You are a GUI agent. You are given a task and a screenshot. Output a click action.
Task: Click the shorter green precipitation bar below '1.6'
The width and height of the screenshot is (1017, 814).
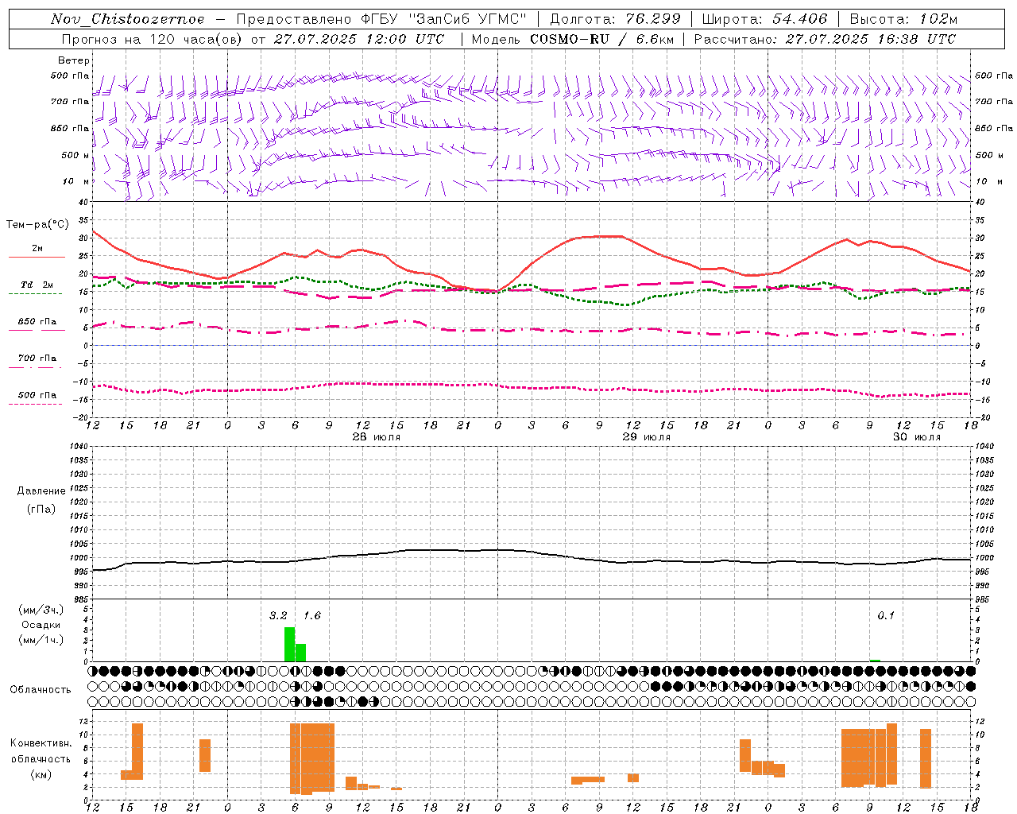[300, 653]
